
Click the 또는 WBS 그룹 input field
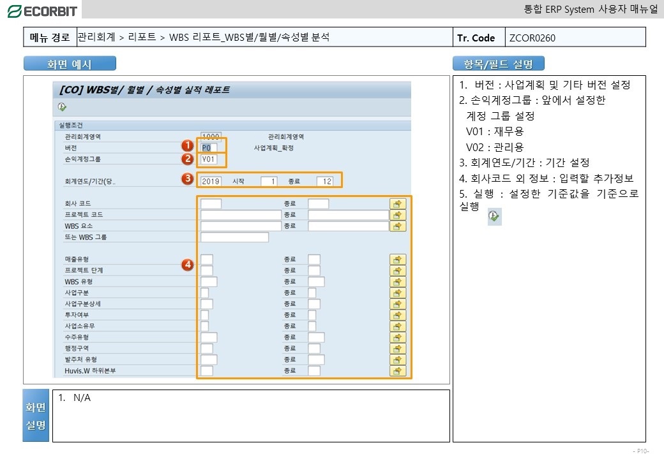pyautogui.click(x=234, y=237)
